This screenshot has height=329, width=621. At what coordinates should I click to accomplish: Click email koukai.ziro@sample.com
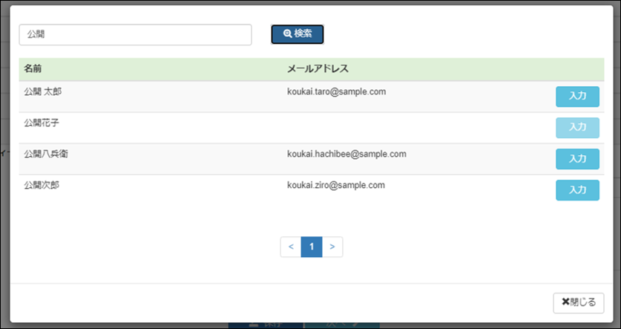click(x=335, y=186)
